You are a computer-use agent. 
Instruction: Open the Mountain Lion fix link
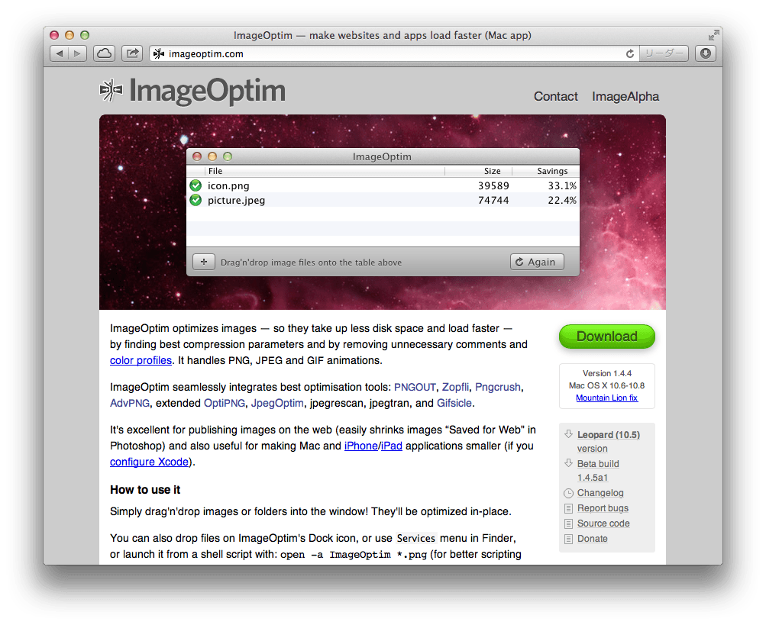point(606,398)
